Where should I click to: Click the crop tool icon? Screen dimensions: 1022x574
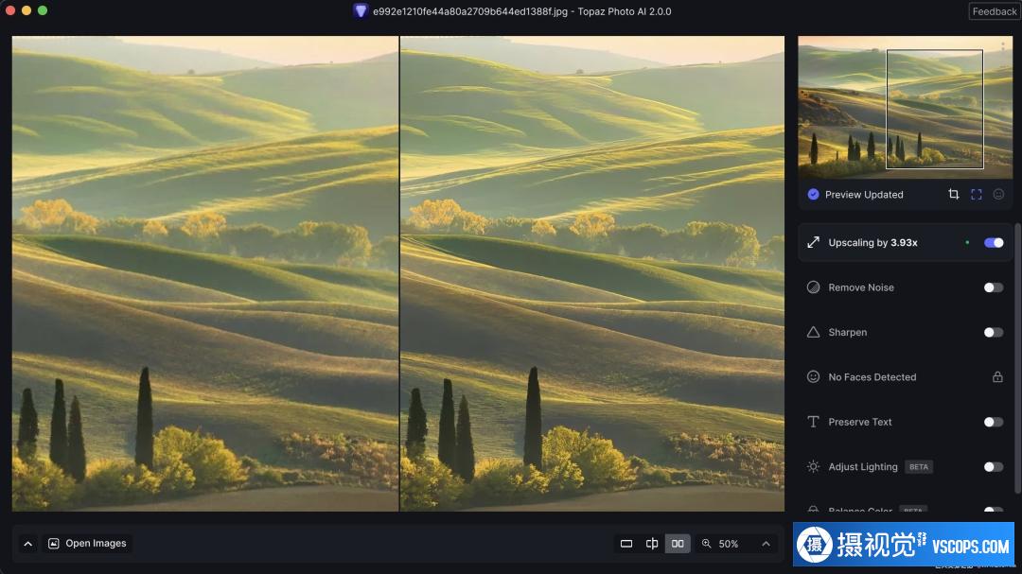tap(954, 194)
